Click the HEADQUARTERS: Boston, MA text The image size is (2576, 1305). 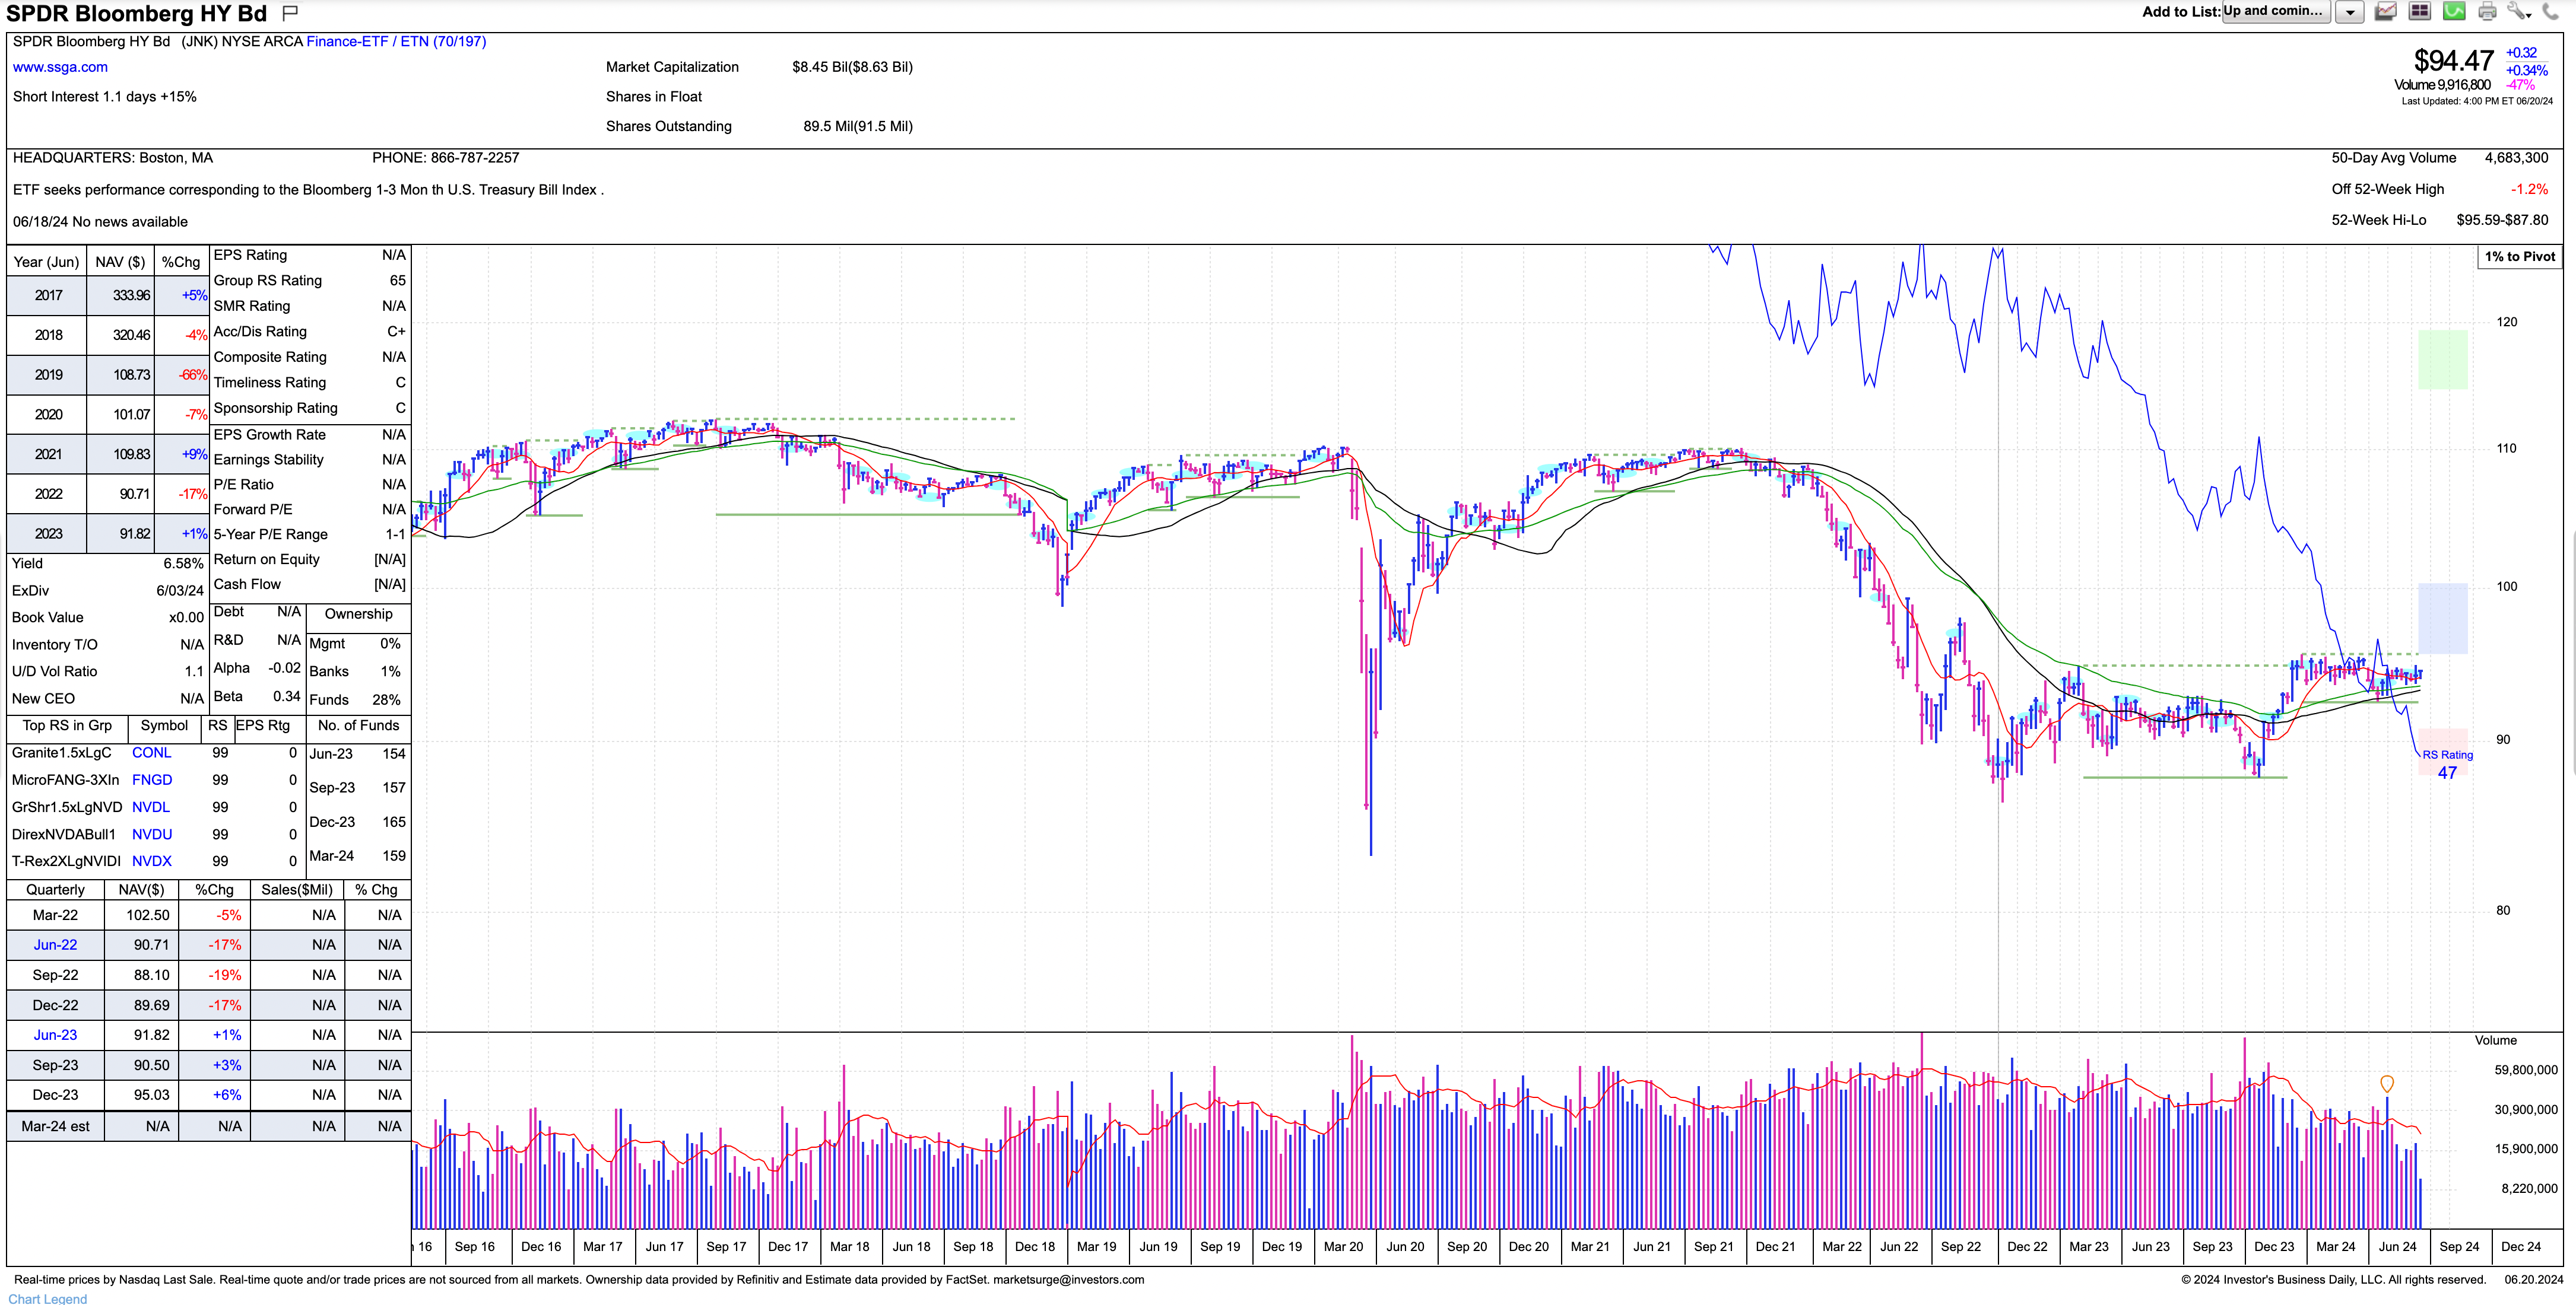tap(113, 158)
